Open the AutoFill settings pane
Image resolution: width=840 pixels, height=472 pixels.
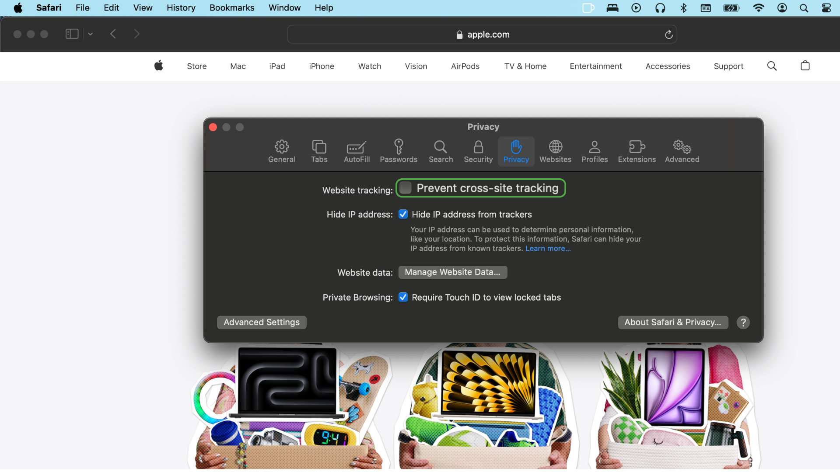[357, 151]
